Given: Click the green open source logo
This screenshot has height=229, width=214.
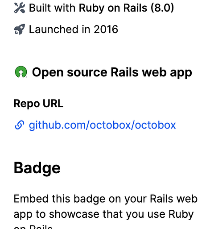Looking at the screenshot, I should pyautogui.click(x=21, y=72).
